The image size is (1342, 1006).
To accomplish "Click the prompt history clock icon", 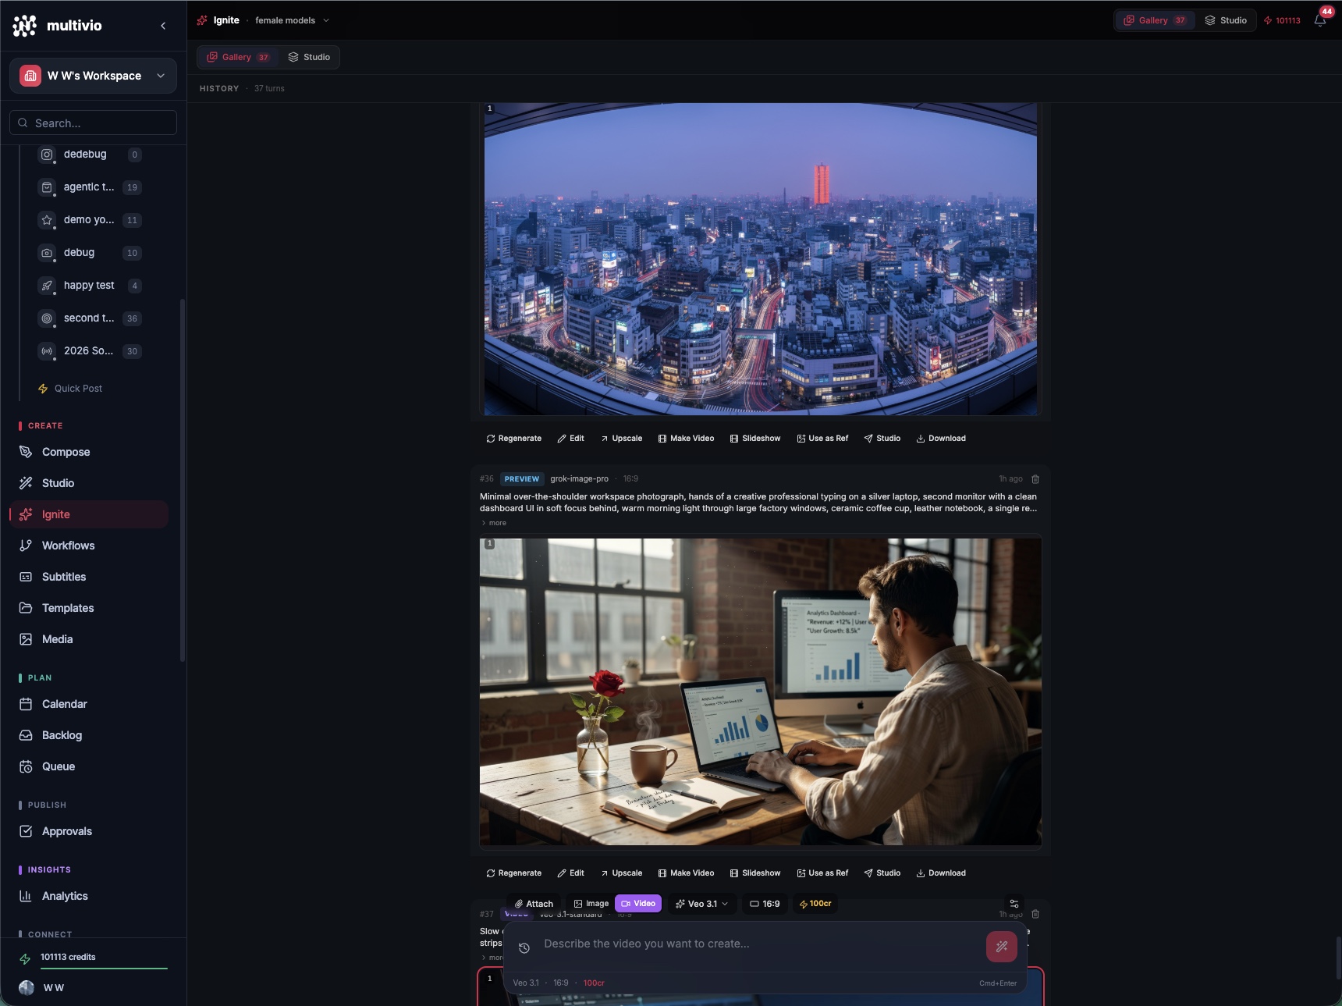I will pos(524,947).
